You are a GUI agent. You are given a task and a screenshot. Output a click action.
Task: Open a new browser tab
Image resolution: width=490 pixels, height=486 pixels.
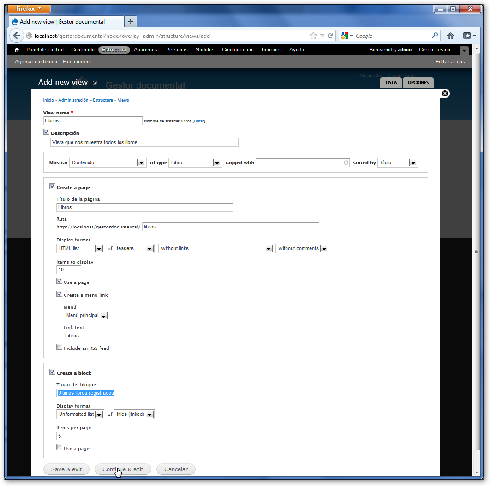coord(131,22)
